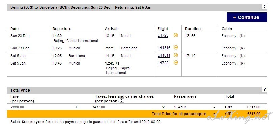
Task: Click Lufthansa logo icon beside LH722
Action: pos(175,63)
